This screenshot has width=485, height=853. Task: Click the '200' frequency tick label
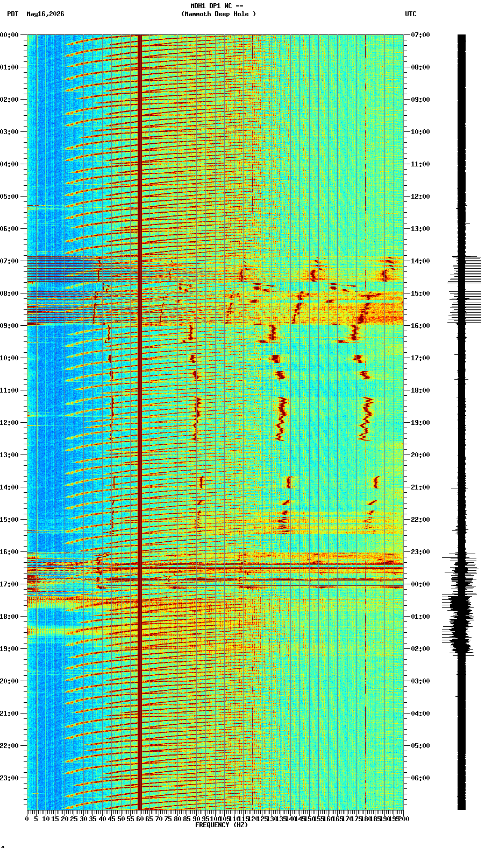click(403, 819)
